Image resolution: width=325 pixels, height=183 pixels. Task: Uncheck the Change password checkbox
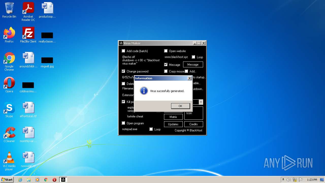(x=123, y=71)
